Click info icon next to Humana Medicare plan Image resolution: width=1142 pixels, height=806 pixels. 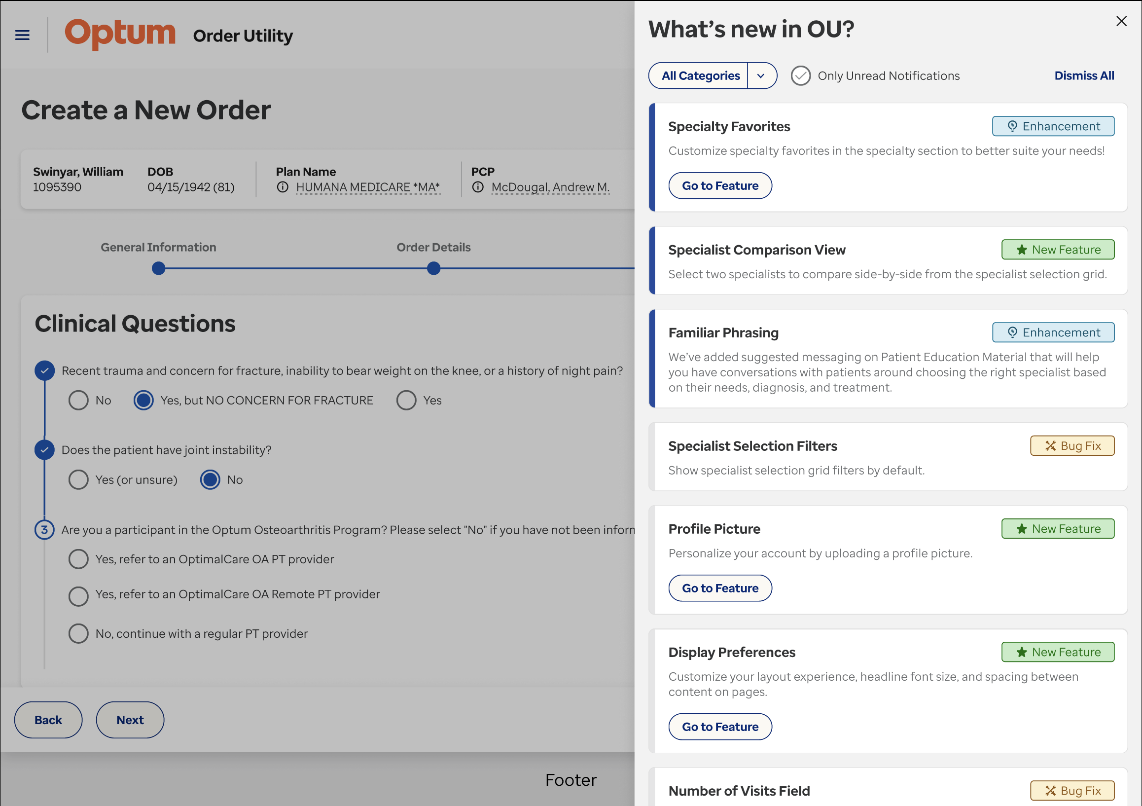(x=283, y=187)
